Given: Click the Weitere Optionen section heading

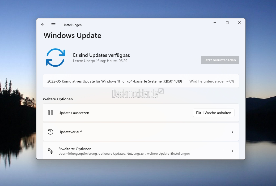Looking at the screenshot, I should point(58,99).
